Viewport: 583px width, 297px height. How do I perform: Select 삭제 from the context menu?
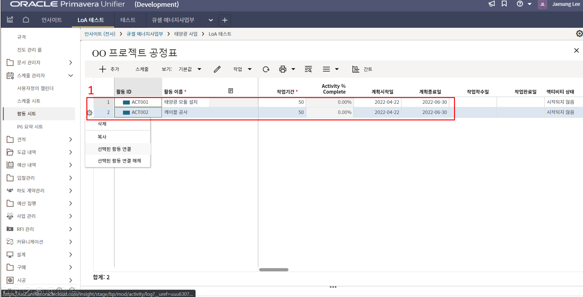coord(102,124)
